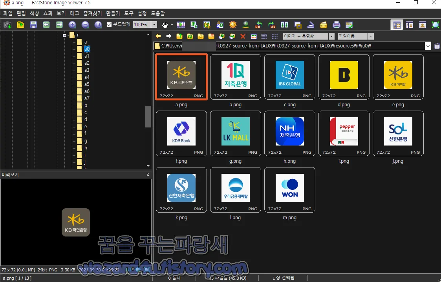Collapse the r folder tree node
This screenshot has width=441, height=282.
(64, 35)
